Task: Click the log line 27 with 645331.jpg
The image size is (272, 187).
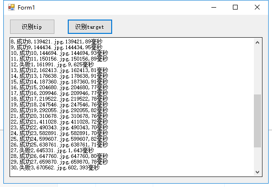Action: pos(52,150)
